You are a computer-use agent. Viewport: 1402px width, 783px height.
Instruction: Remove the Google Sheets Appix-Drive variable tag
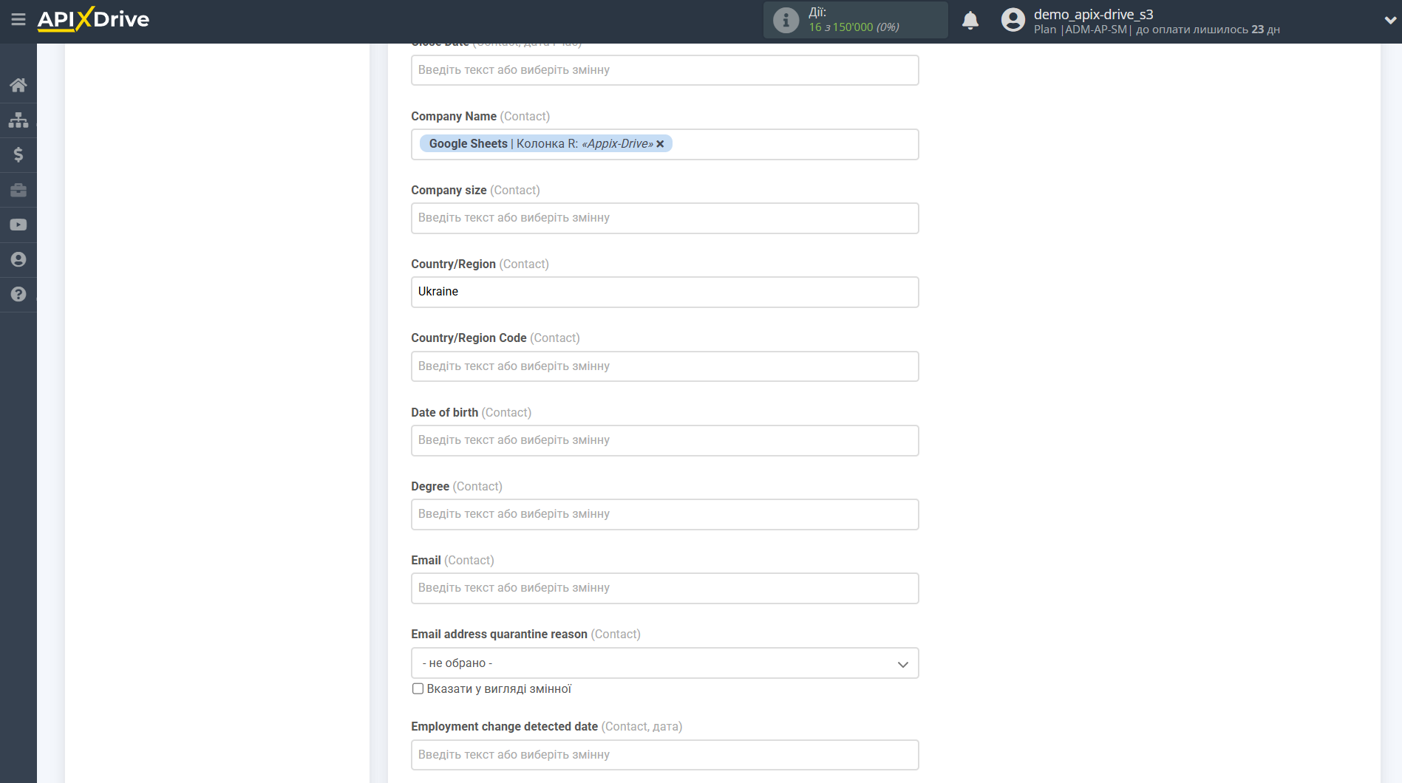[660, 144]
